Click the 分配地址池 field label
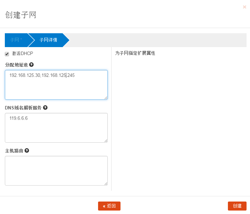 click(x=16, y=65)
